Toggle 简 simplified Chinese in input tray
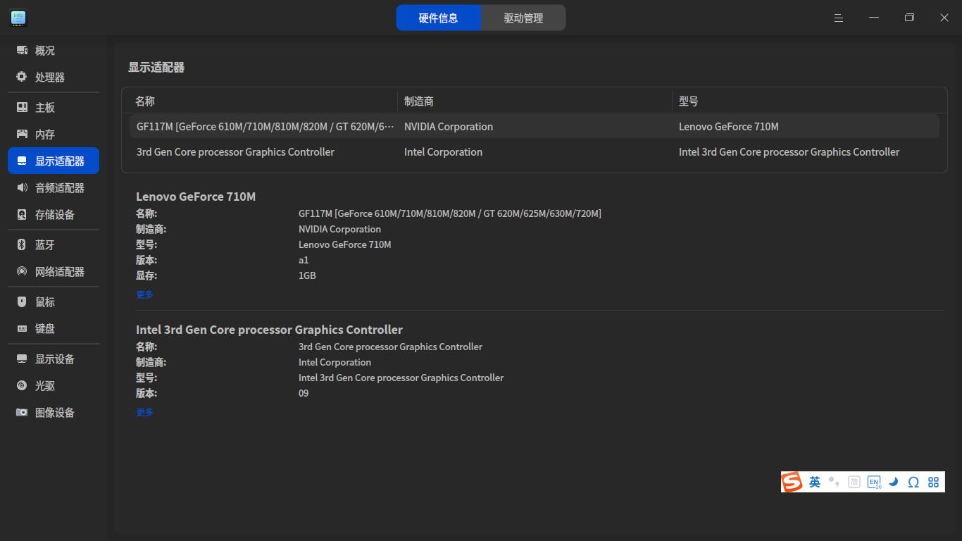This screenshot has width=962, height=541. point(854,482)
